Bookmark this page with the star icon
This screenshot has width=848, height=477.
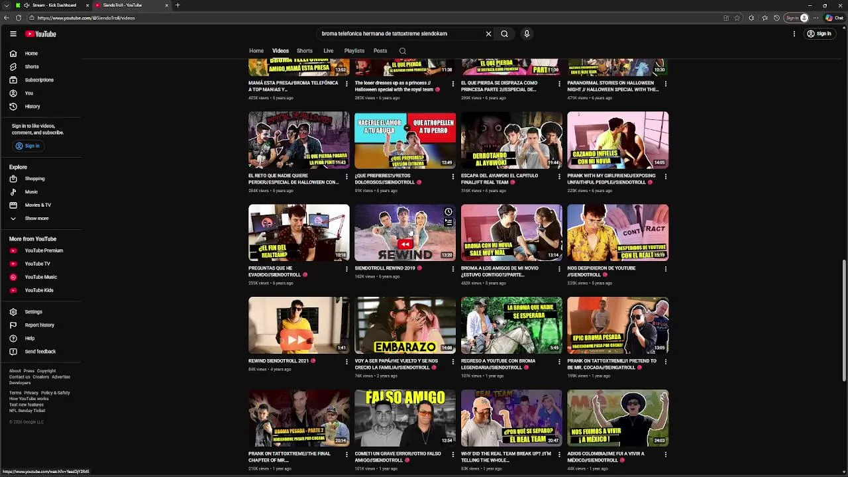(737, 18)
